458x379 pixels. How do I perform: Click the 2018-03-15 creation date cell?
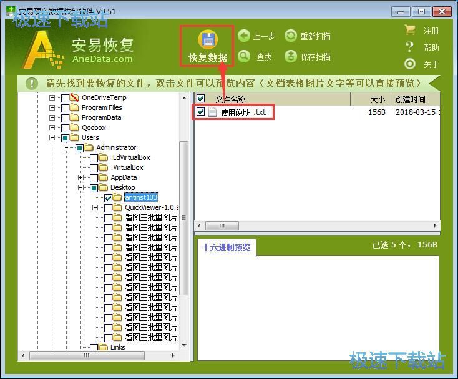pos(417,112)
